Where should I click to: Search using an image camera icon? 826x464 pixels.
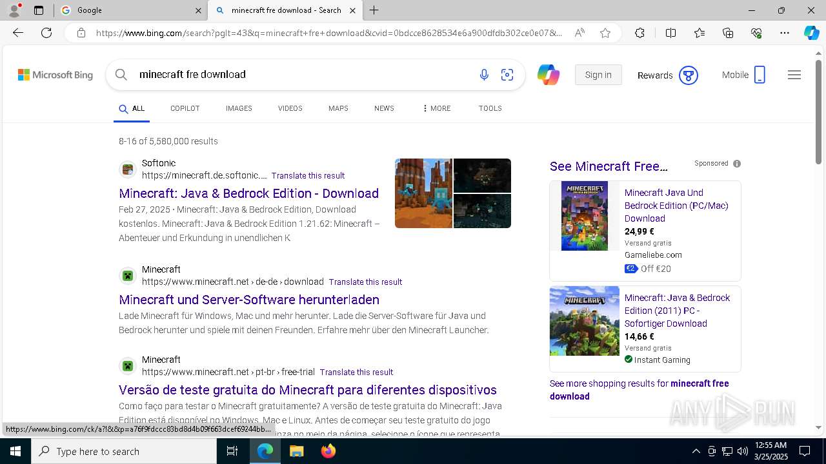pos(507,75)
